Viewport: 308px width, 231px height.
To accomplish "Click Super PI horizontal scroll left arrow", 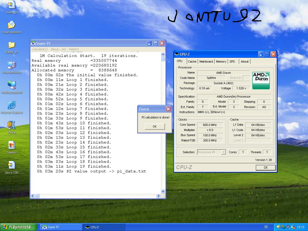I will pos(33,196).
